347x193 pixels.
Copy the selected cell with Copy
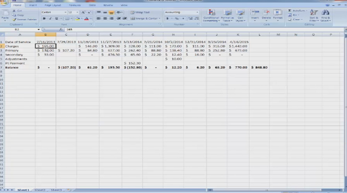[x=18, y=15]
